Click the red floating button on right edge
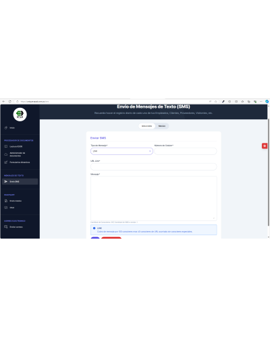This screenshot has height=337, width=270. [x=265, y=146]
